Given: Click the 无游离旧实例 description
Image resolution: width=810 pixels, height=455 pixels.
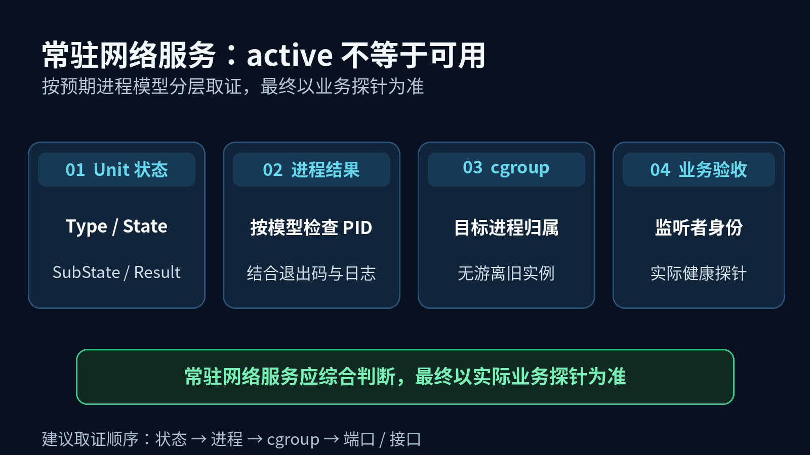Looking at the screenshot, I should point(506,274).
